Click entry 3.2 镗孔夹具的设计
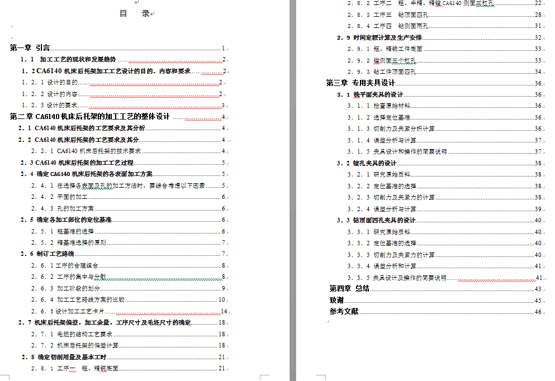 [x=440, y=164]
